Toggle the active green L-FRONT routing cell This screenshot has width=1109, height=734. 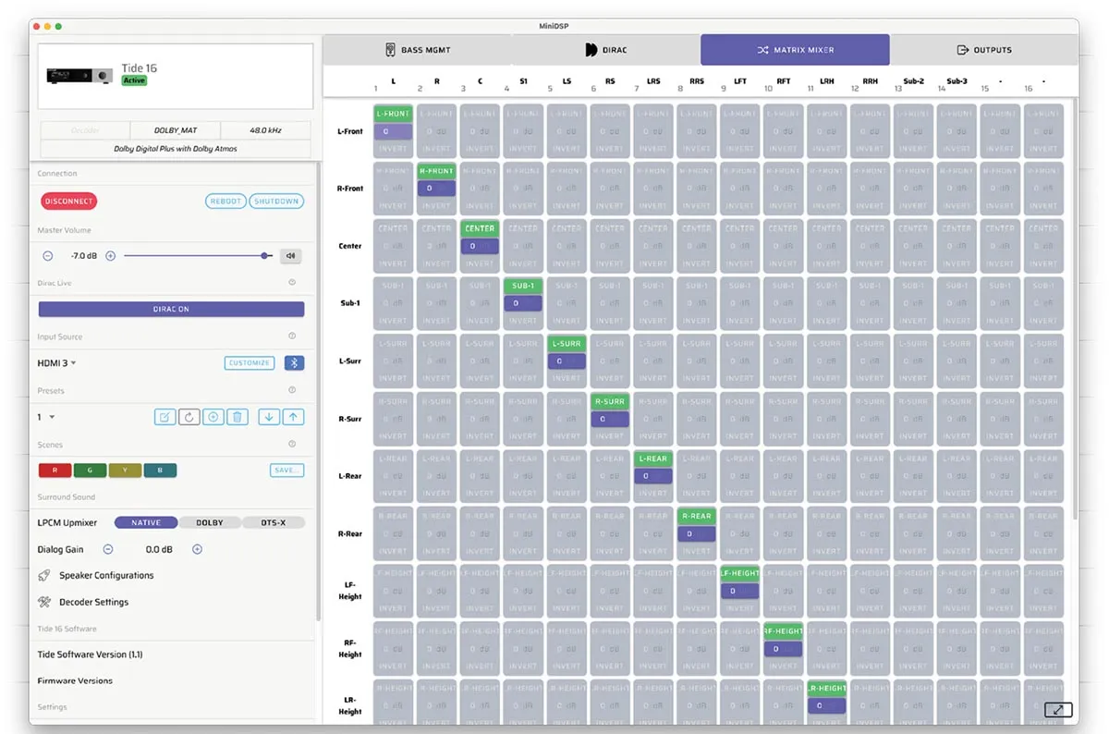pos(393,114)
